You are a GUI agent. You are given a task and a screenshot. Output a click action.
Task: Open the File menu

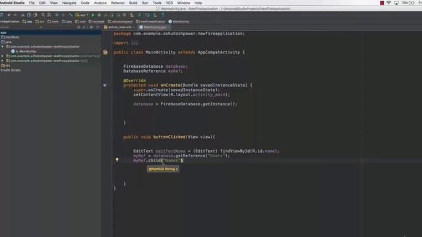coord(32,3)
